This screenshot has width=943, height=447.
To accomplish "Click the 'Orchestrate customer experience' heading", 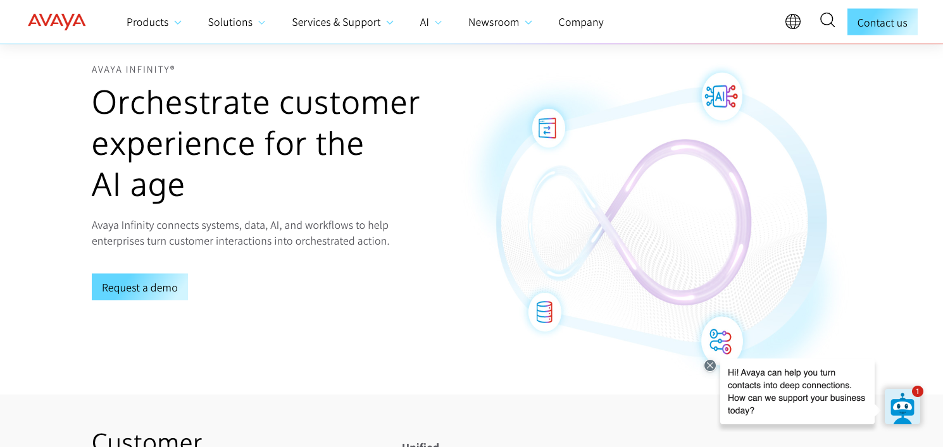I will [x=256, y=143].
